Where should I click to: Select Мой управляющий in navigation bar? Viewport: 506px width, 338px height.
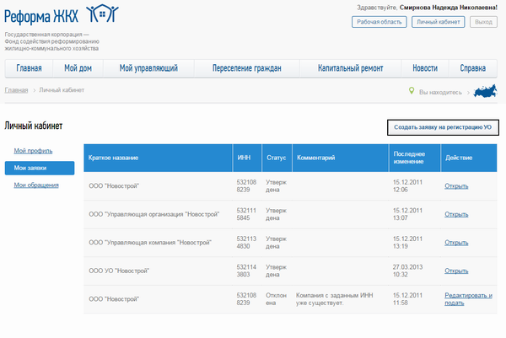click(148, 68)
